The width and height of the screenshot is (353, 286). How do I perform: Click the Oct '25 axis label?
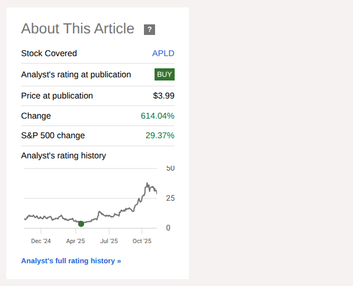point(142,241)
